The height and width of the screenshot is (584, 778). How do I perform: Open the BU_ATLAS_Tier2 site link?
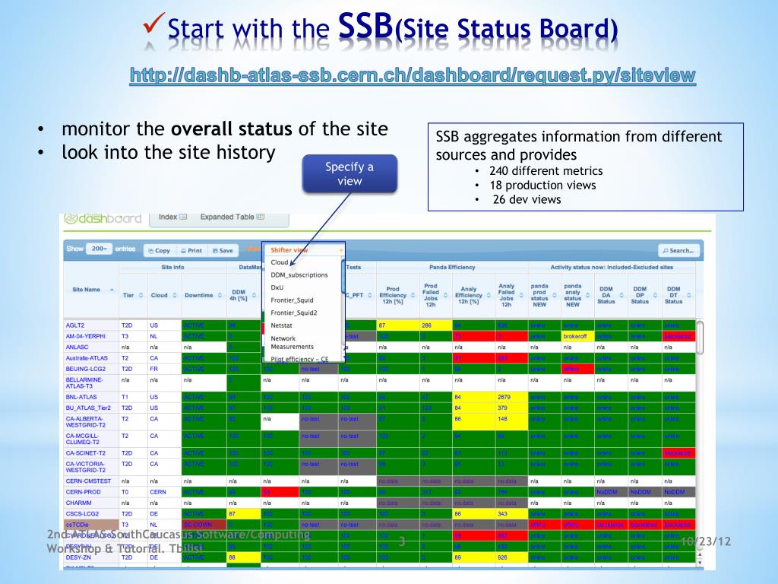[88, 408]
